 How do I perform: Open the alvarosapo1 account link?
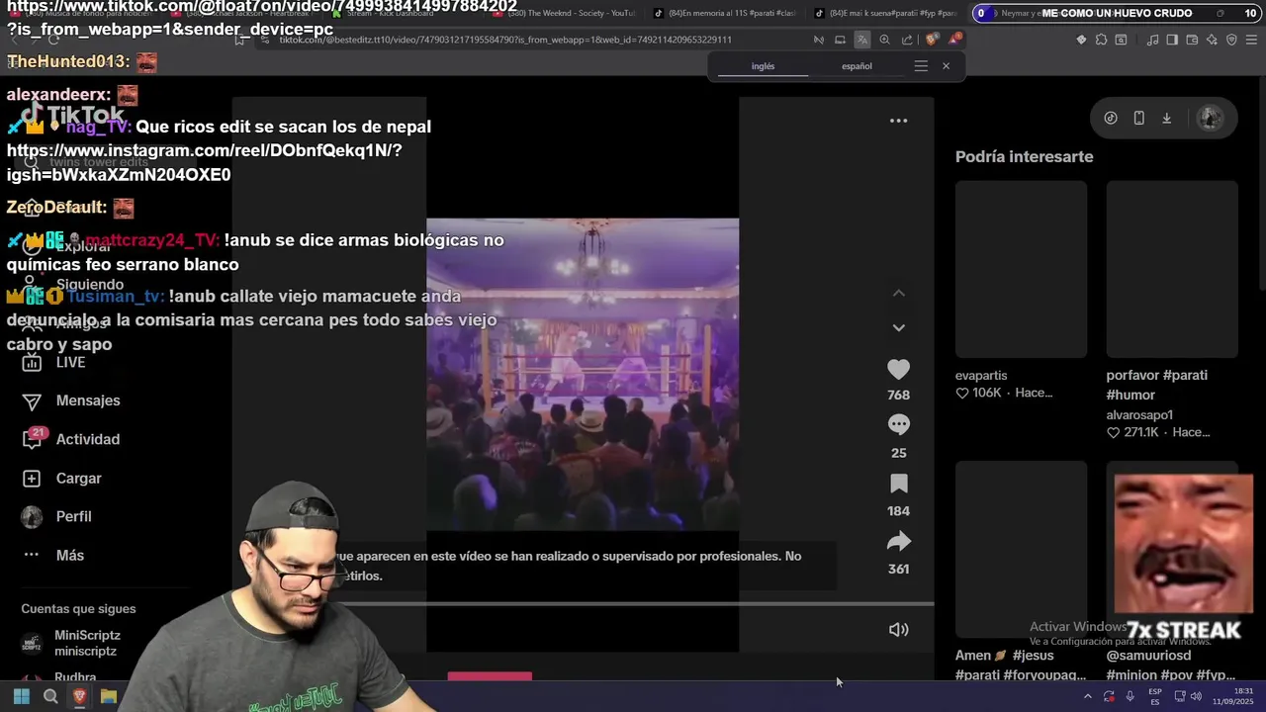(x=1139, y=415)
